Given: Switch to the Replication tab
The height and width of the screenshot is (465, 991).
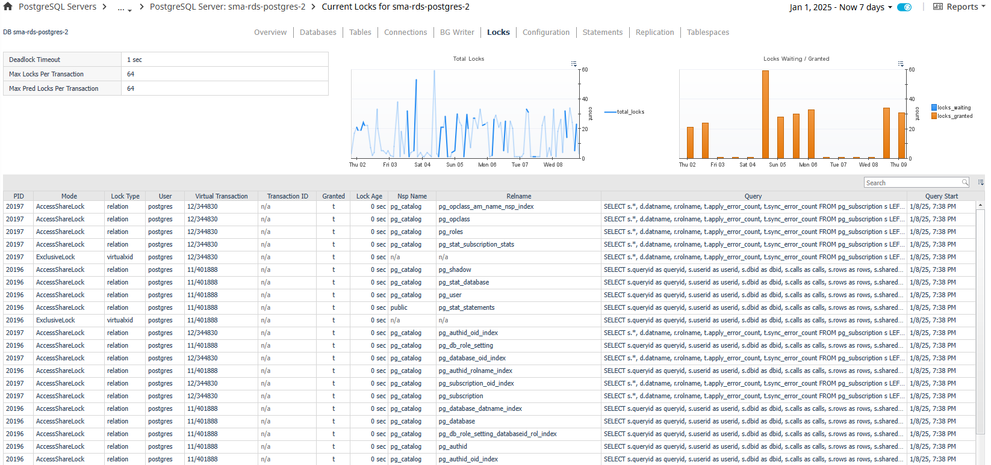Looking at the screenshot, I should (655, 32).
